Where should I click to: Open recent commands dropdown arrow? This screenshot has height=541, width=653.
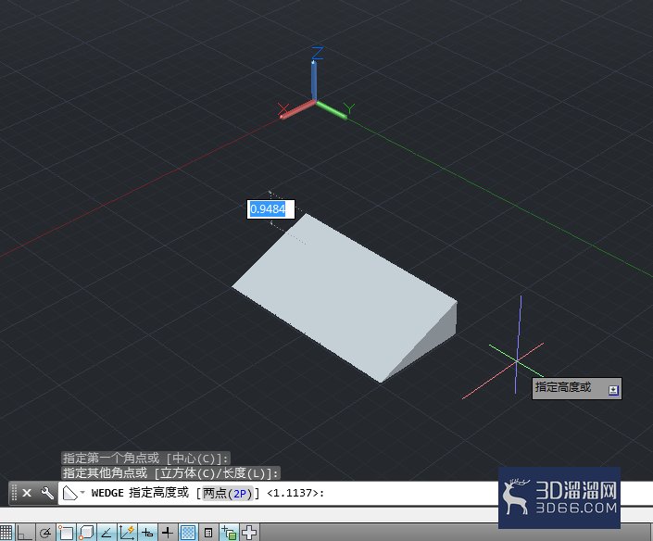(x=82, y=493)
